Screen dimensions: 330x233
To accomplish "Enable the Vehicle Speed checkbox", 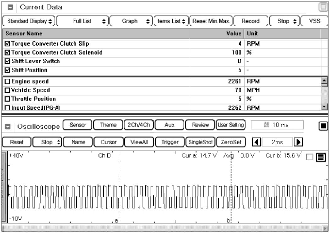I will (8, 90).
